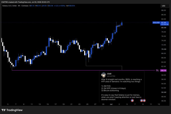Viewport: 171px width, 114px height.
Task: Click the ChillTRD created with TradingView.com caption
Action: click(x=25, y=2)
